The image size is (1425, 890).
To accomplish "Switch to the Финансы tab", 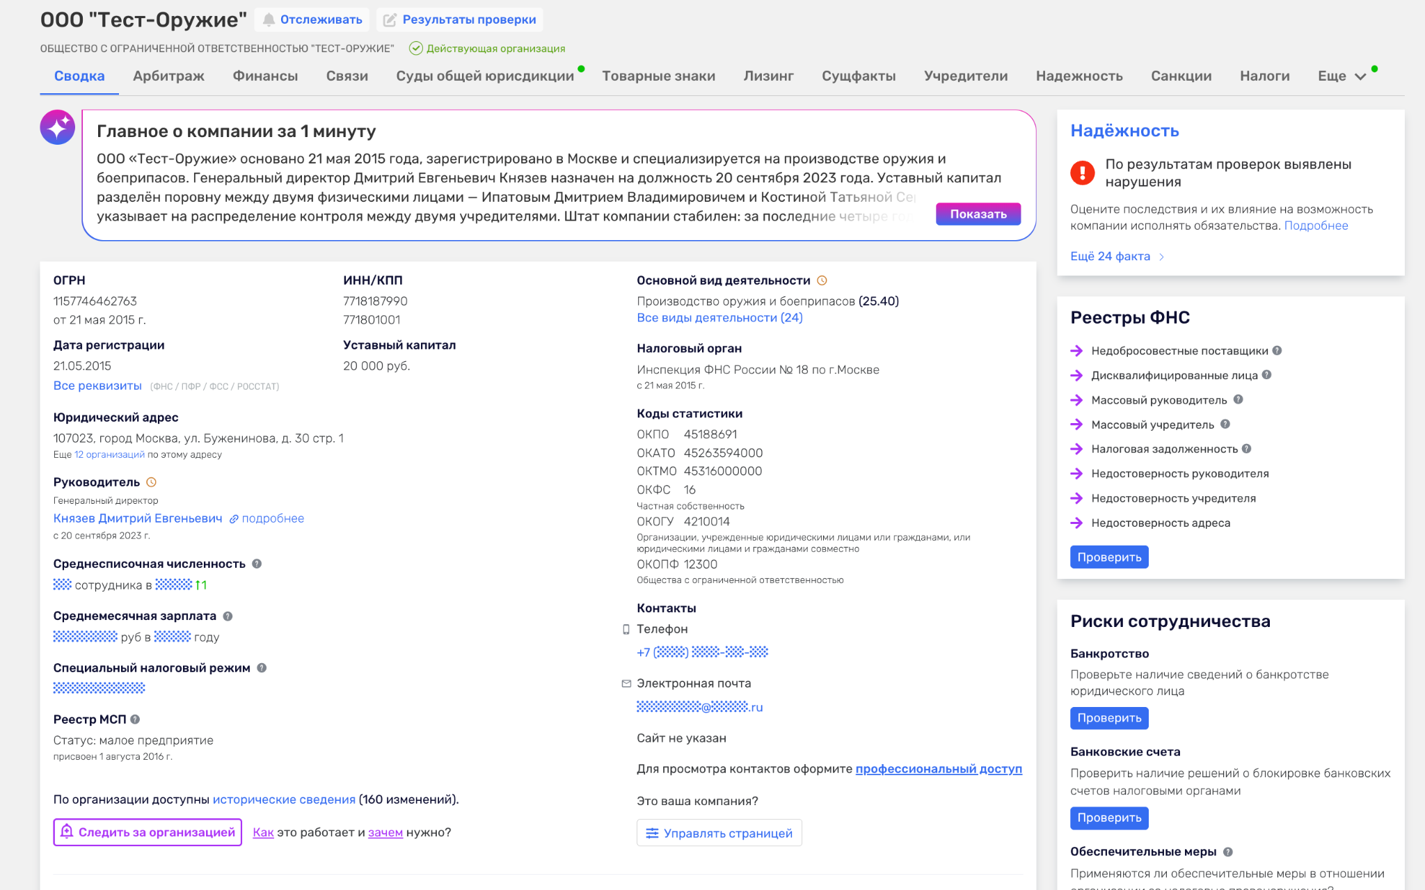I will [265, 76].
